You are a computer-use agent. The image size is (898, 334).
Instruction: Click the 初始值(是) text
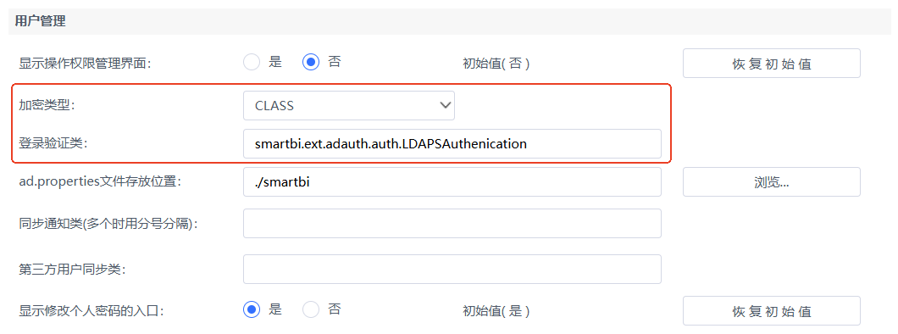pyautogui.click(x=496, y=311)
